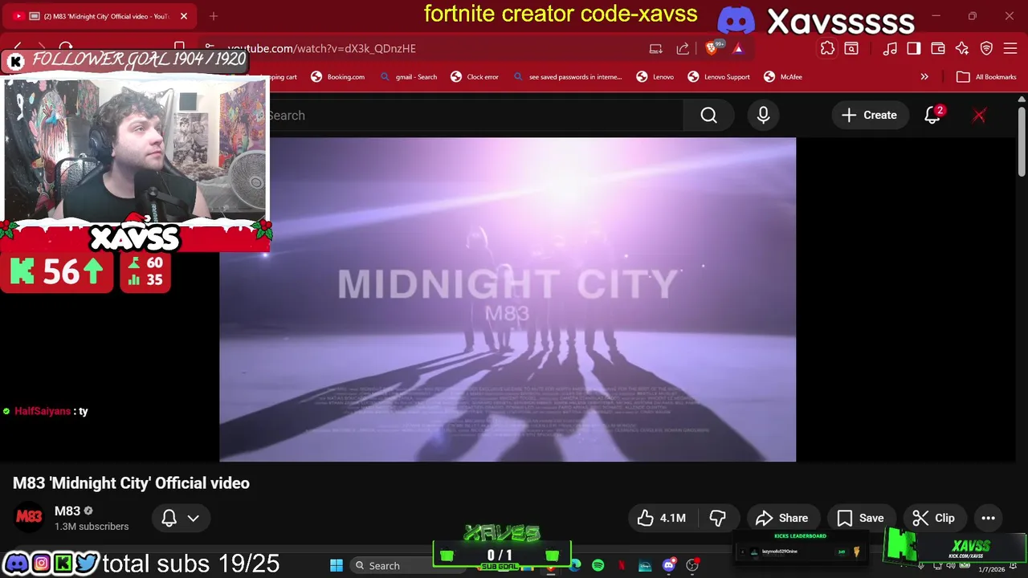Click in the YouTube search field
The image size is (1028, 578).
(475, 116)
